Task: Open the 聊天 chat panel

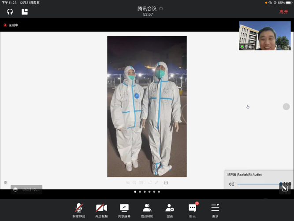Action: pos(193,210)
